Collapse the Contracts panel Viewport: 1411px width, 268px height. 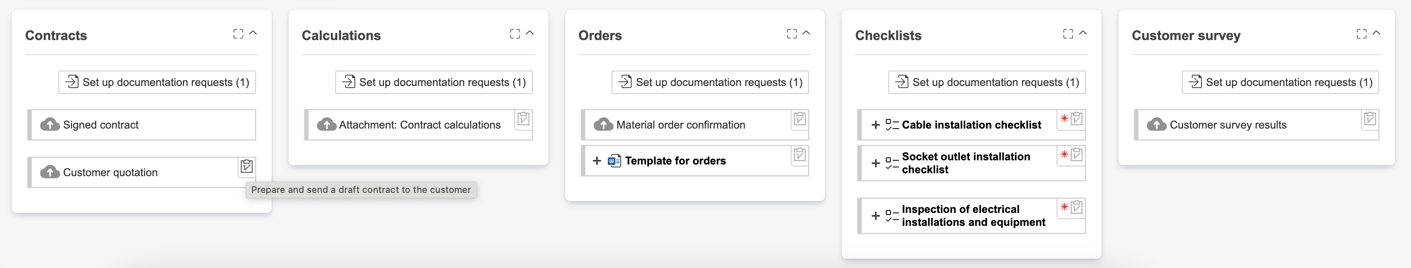click(253, 33)
